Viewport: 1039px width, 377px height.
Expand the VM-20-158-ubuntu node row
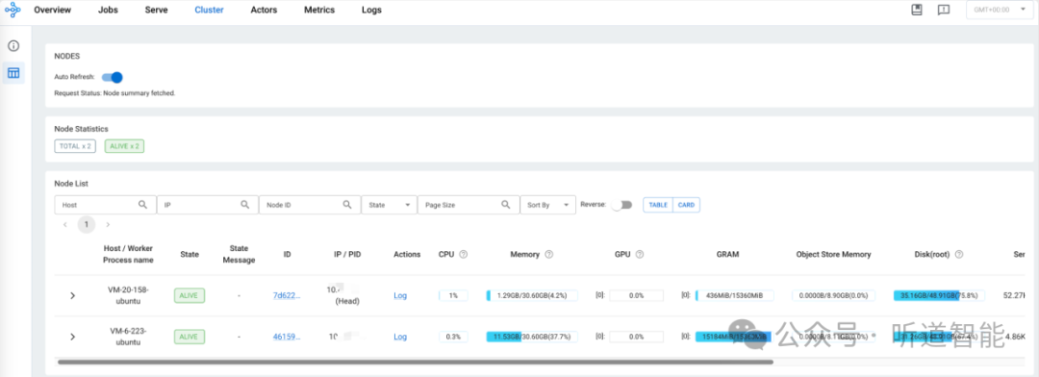72,295
